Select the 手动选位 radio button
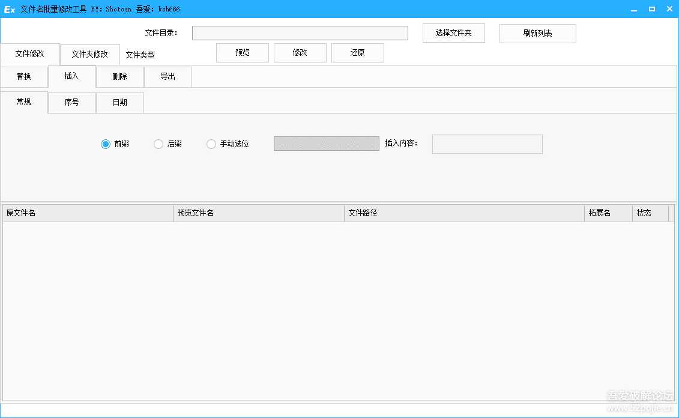Screen dimensions: 679x418 pos(211,144)
